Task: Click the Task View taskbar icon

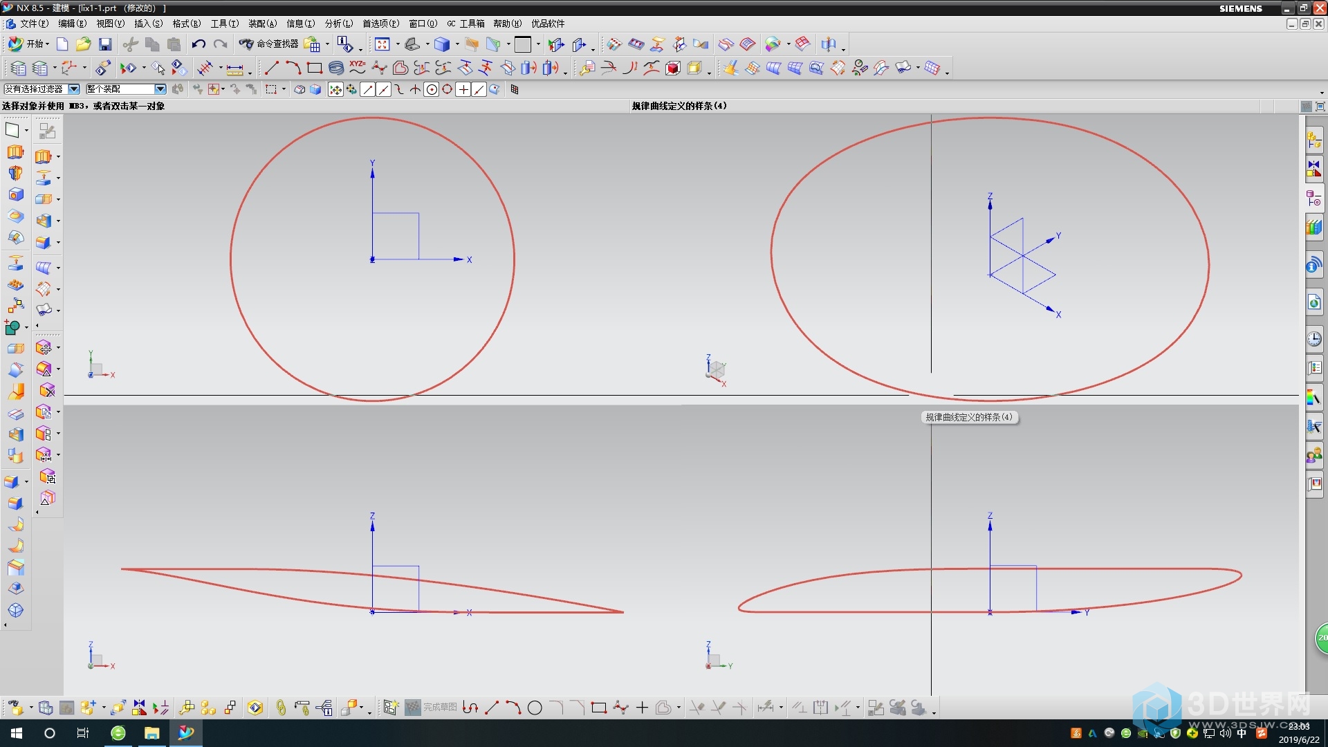Action: [x=83, y=733]
